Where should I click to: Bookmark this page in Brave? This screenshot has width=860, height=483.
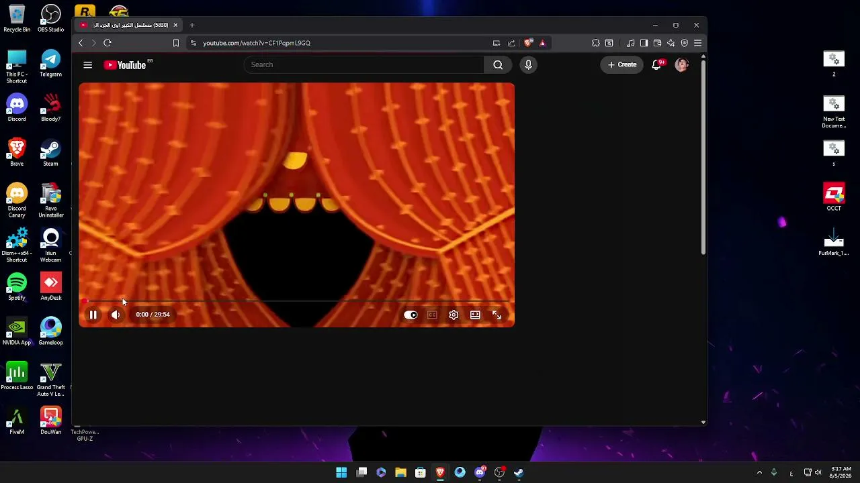(176, 43)
